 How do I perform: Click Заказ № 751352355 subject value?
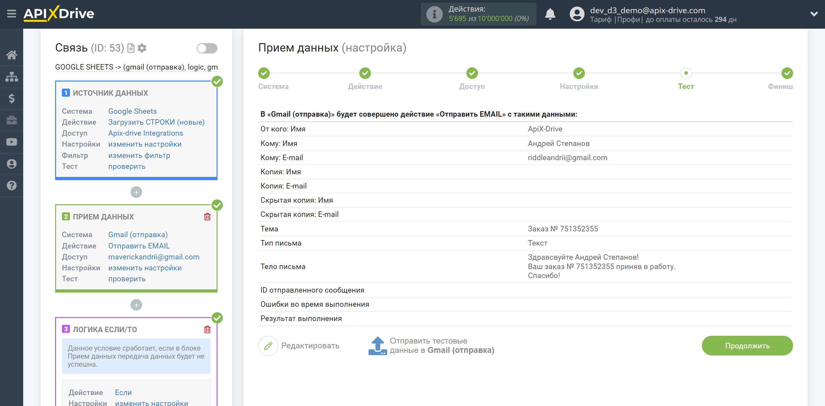(x=563, y=229)
